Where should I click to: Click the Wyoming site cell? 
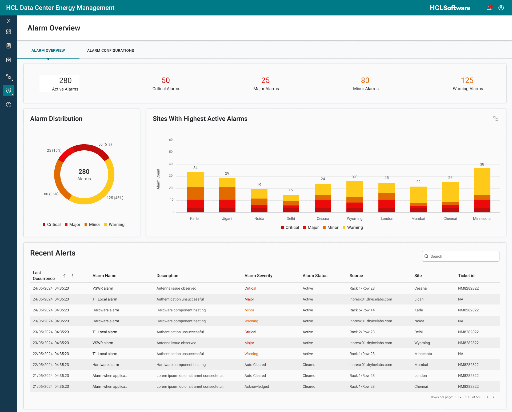click(x=422, y=343)
